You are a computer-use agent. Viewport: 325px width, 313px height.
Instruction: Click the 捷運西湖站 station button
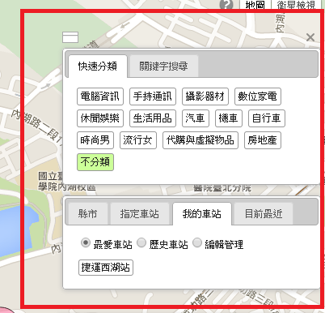click(x=106, y=268)
